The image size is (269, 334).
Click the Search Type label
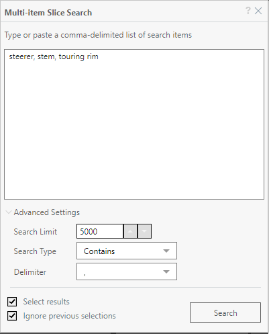[x=35, y=251]
